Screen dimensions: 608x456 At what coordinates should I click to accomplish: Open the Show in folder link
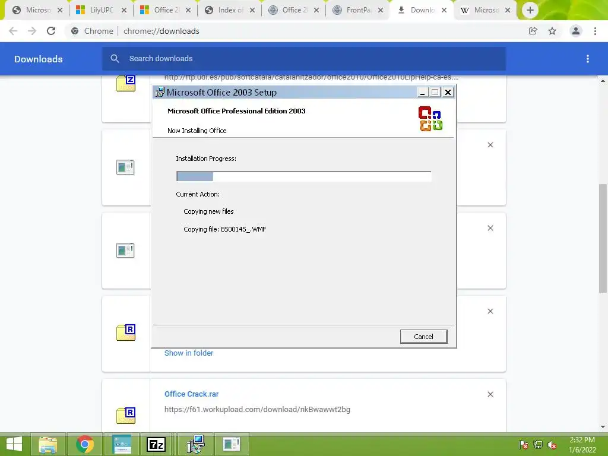pos(189,353)
